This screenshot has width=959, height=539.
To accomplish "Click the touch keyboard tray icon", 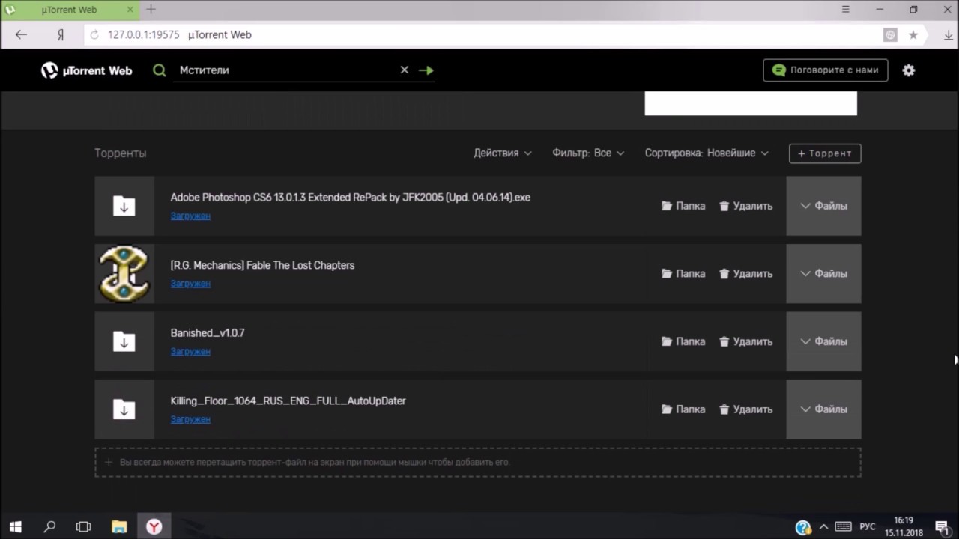I will click(x=843, y=527).
